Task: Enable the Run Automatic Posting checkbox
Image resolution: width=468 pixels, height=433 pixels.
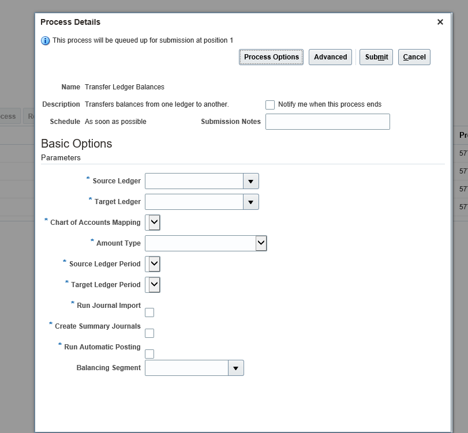Action: [x=149, y=354]
